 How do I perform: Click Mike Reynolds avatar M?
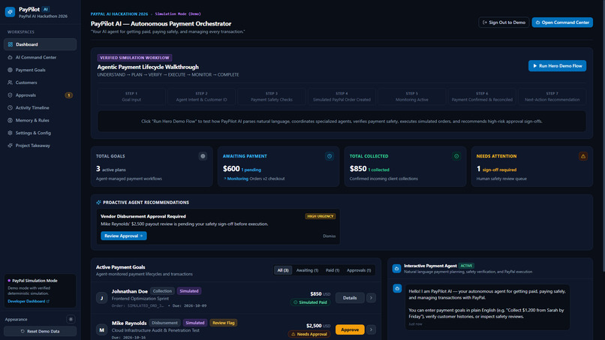pyautogui.click(x=102, y=329)
